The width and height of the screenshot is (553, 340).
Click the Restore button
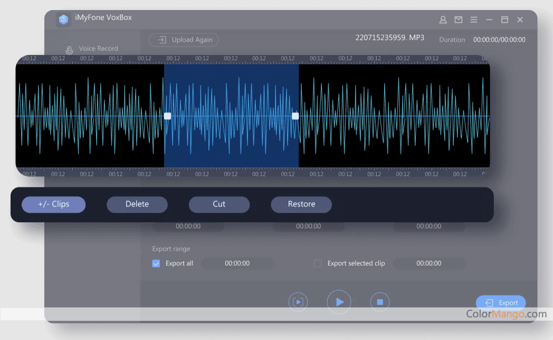pos(301,204)
